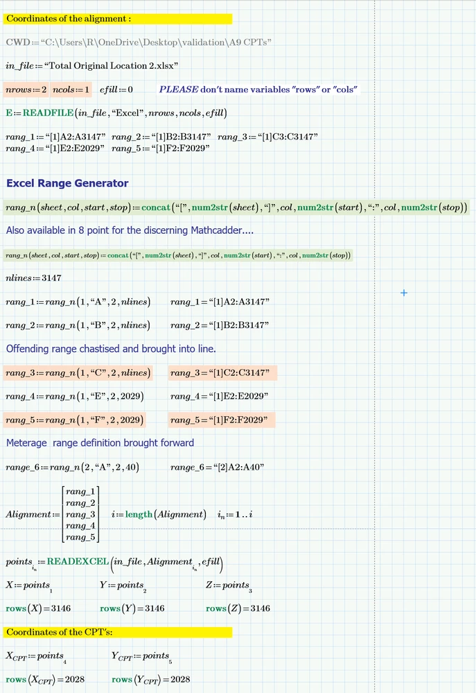Select the 'Coordinates of the CPT's' yellow heading
Image resolution: width=476 pixels, height=693 pixels.
[x=118, y=632]
